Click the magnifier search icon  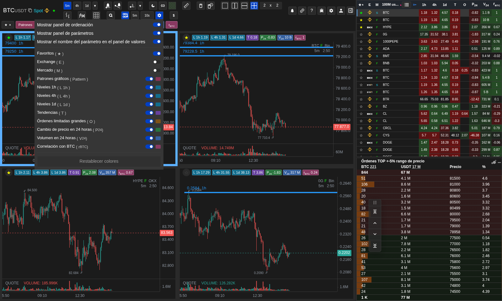click(x=110, y=15)
